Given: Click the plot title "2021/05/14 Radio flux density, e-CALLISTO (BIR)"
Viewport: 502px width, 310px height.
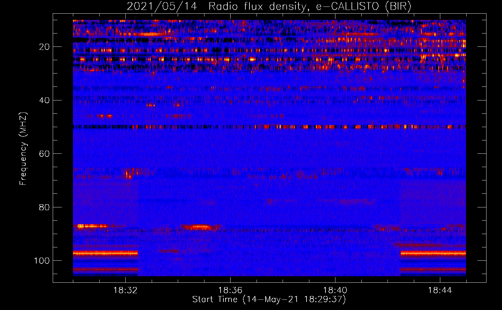Looking at the screenshot, I should tap(269, 7).
